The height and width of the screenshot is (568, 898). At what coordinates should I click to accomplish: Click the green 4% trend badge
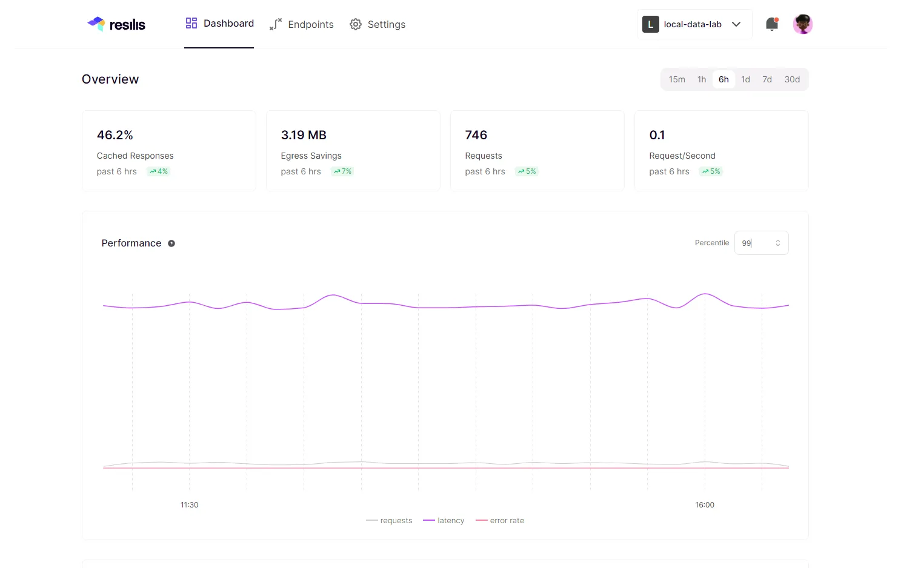click(158, 171)
